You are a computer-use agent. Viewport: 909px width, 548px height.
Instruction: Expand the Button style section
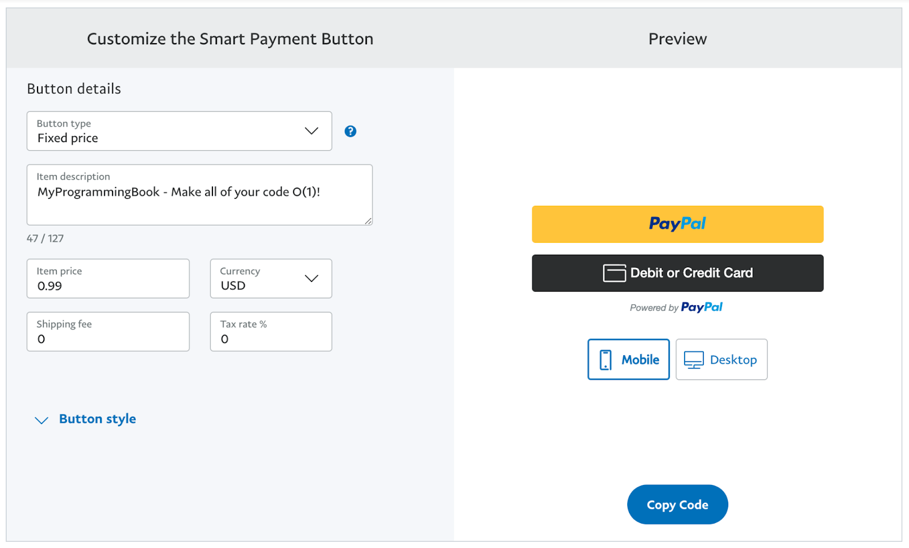click(x=97, y=419)
